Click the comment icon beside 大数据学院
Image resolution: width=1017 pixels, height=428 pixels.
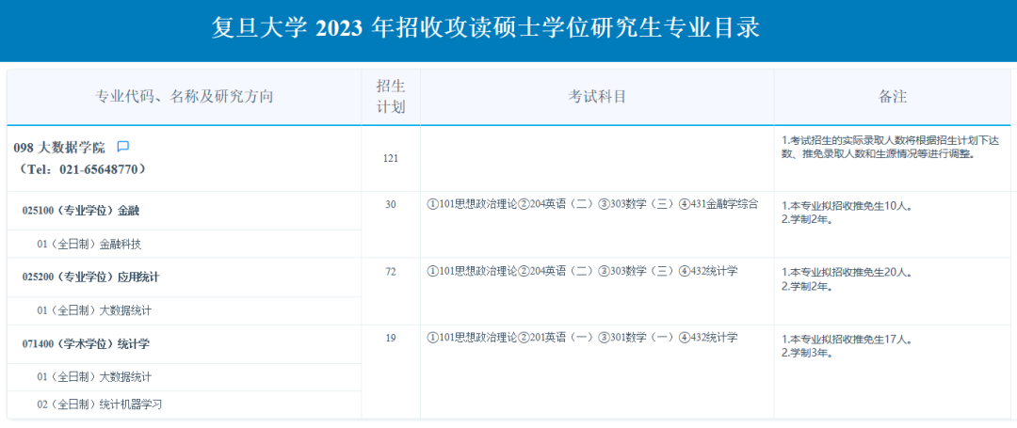[122, 147]
